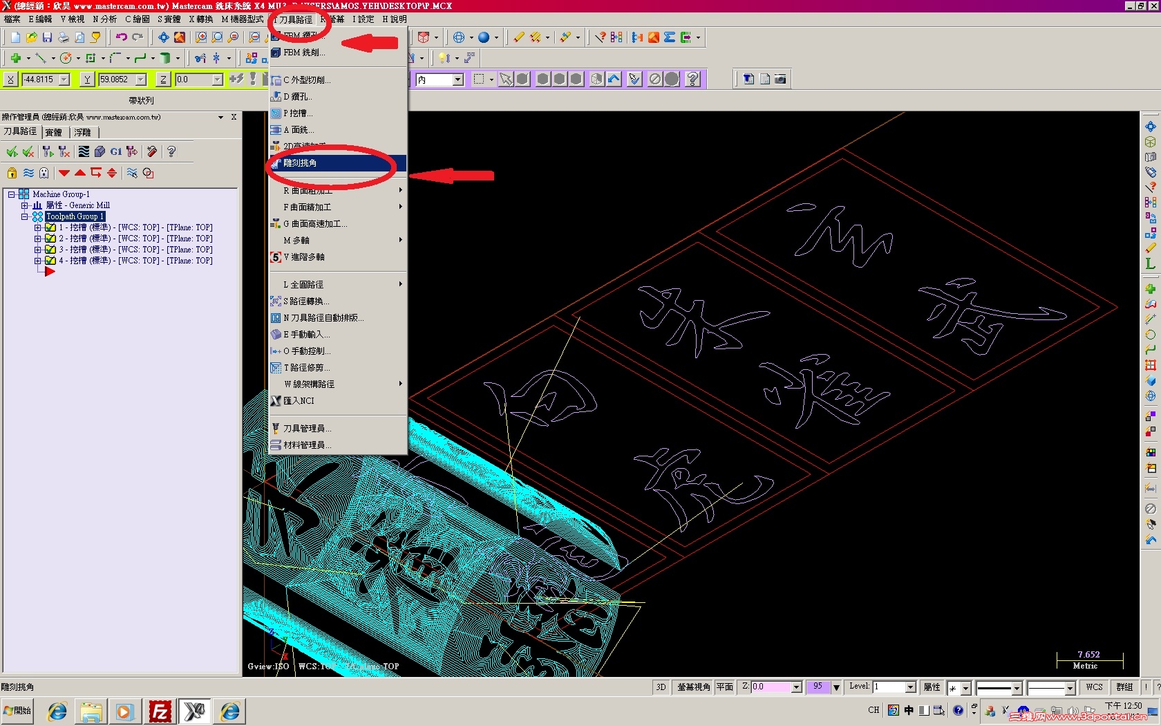Click the analyze question mark icon in toolbar

point(600,37)
